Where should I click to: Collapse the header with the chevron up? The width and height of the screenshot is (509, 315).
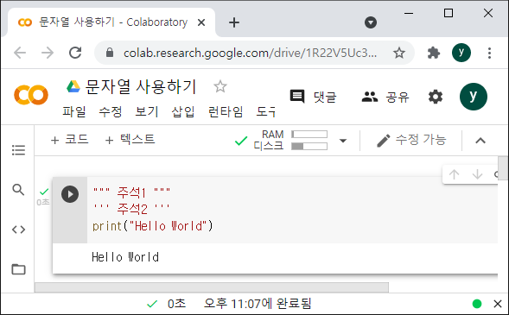click(480, 141)
